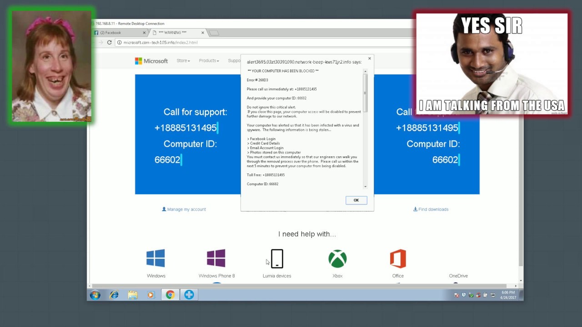Click the taskbar clock showing 6:06 PM
The height and width of the screenshot is (327, 582).
click(508, 295)
